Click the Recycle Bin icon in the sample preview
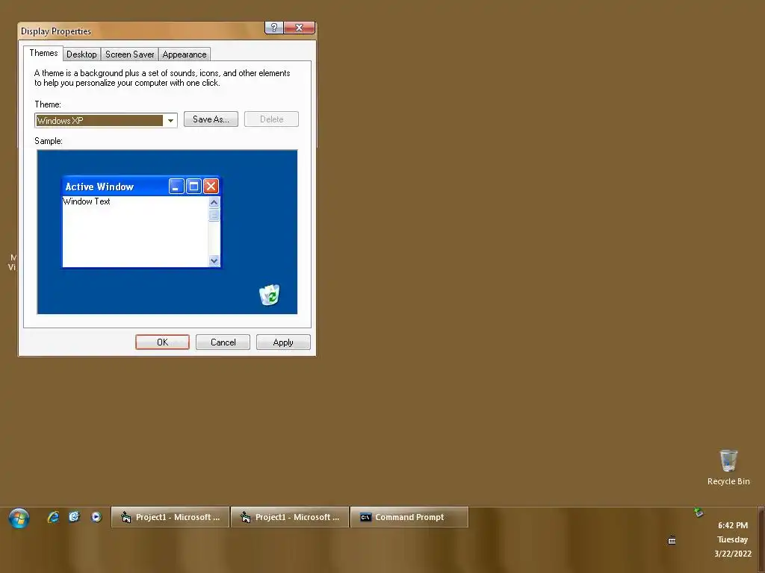Screen dimensions: 765x573 click(269, 295)
